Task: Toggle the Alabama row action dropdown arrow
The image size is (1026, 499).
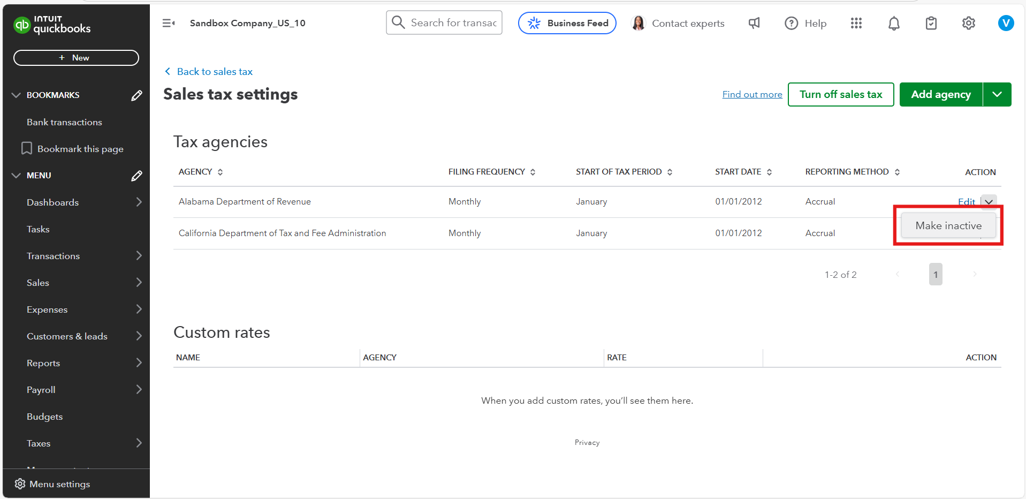Action: point(989,201)
